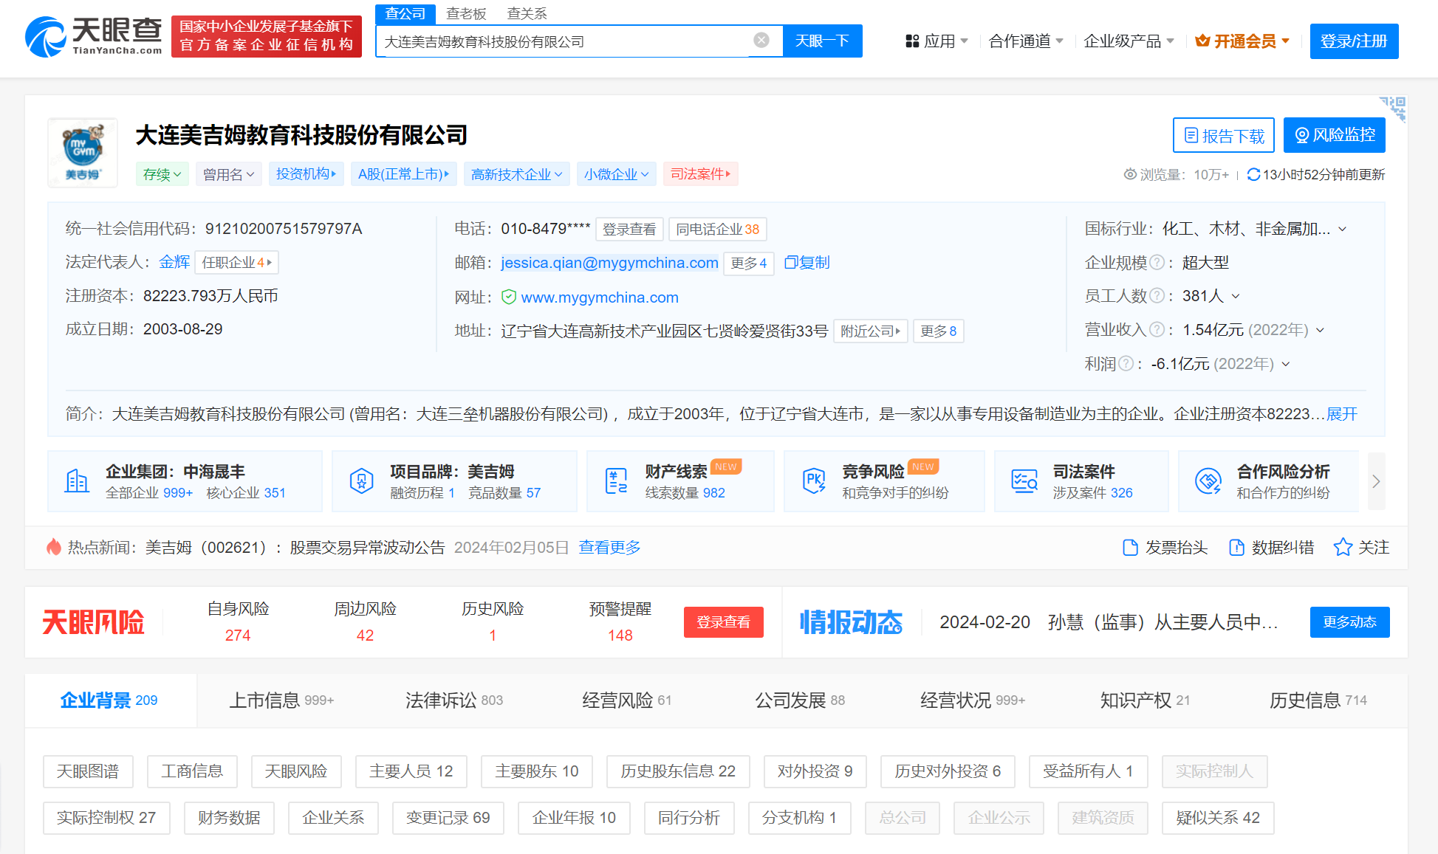
Task: Expand the 曾用名 tag
Action: pyautogui.click(x=229, y=174)
